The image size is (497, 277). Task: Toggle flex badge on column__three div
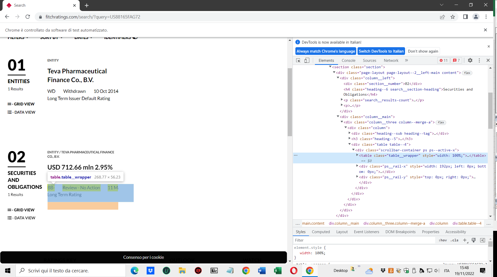pos(441,122)
